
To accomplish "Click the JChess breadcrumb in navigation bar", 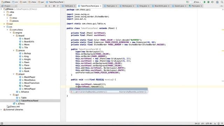I will click(6, 2).
